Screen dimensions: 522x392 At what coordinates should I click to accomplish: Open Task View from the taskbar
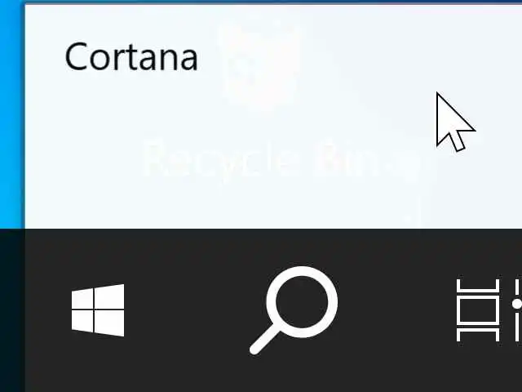(x=489, y=310)
